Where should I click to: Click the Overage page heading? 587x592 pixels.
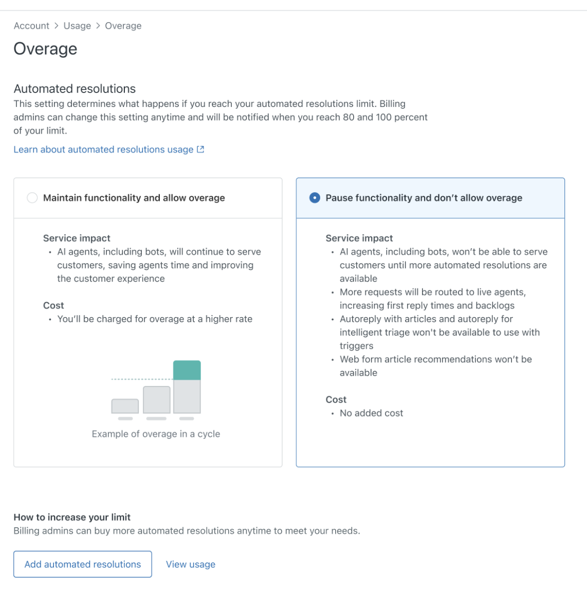(45, 49)
